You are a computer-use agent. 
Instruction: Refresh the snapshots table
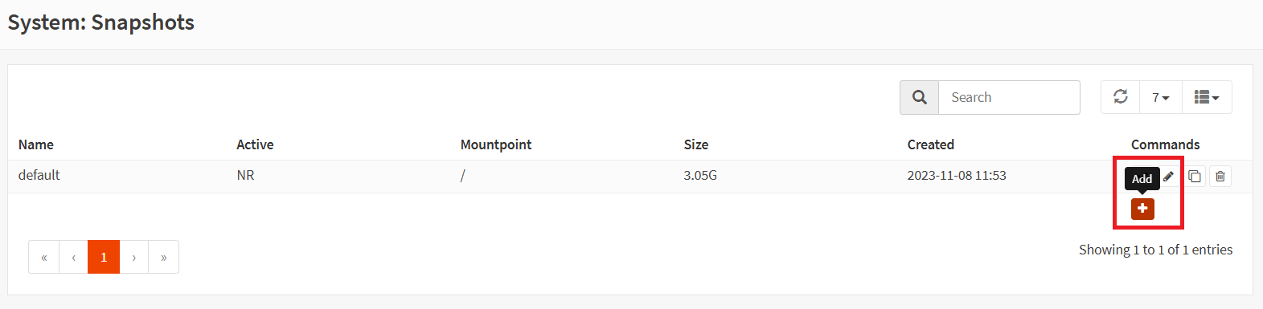pos(1121,97)
